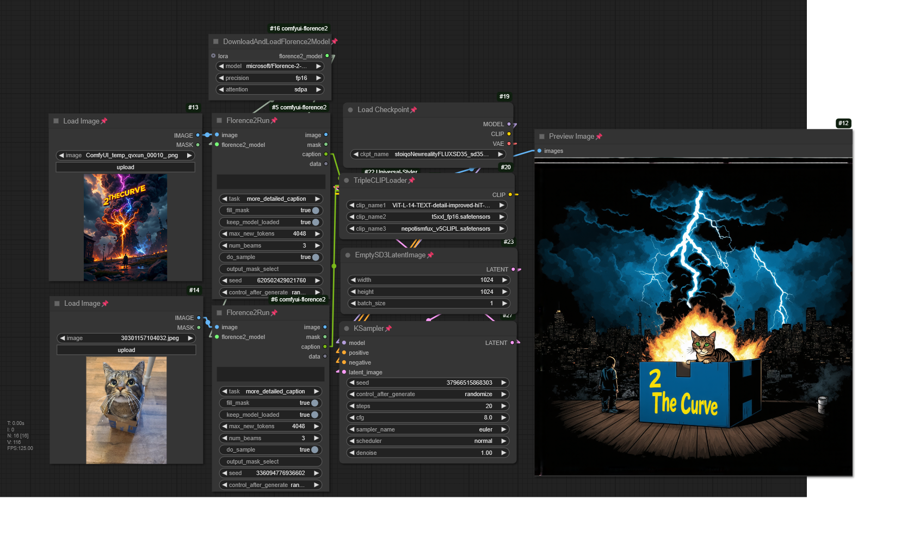Click the pin icon on Load Image node #14
Viewport: 901px width, 555px height.
point(105,304)
